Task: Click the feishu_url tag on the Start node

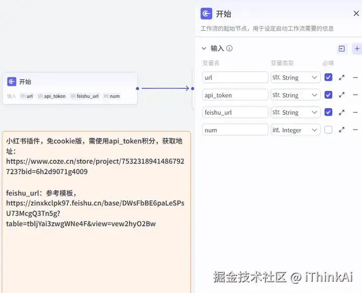Action: (85, 96)
